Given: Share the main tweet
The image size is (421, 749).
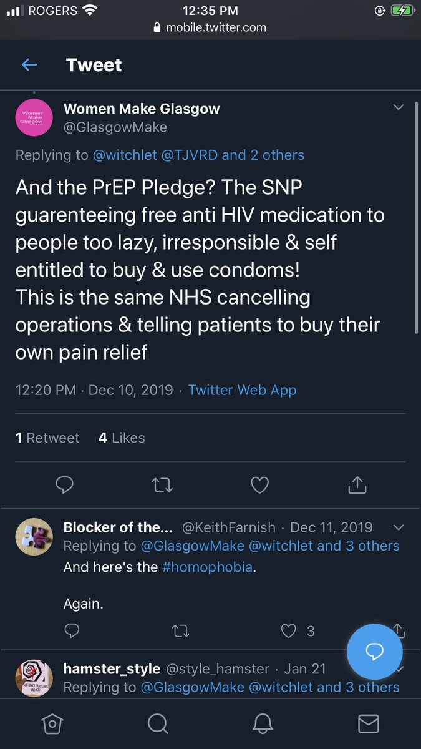Looking at the screenshot, I should 357,484.
